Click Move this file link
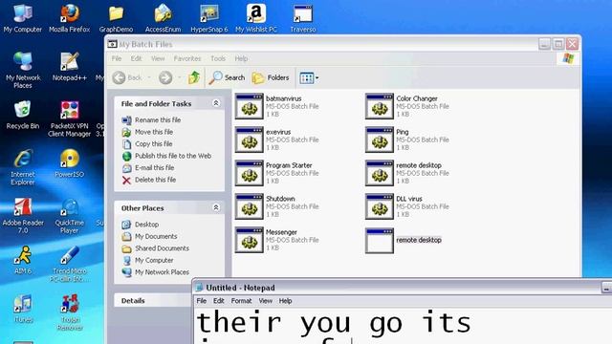 point(154,132)
